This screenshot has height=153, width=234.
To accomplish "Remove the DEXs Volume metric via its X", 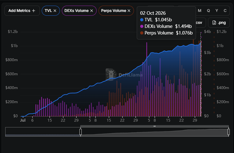I will [92, 11].
